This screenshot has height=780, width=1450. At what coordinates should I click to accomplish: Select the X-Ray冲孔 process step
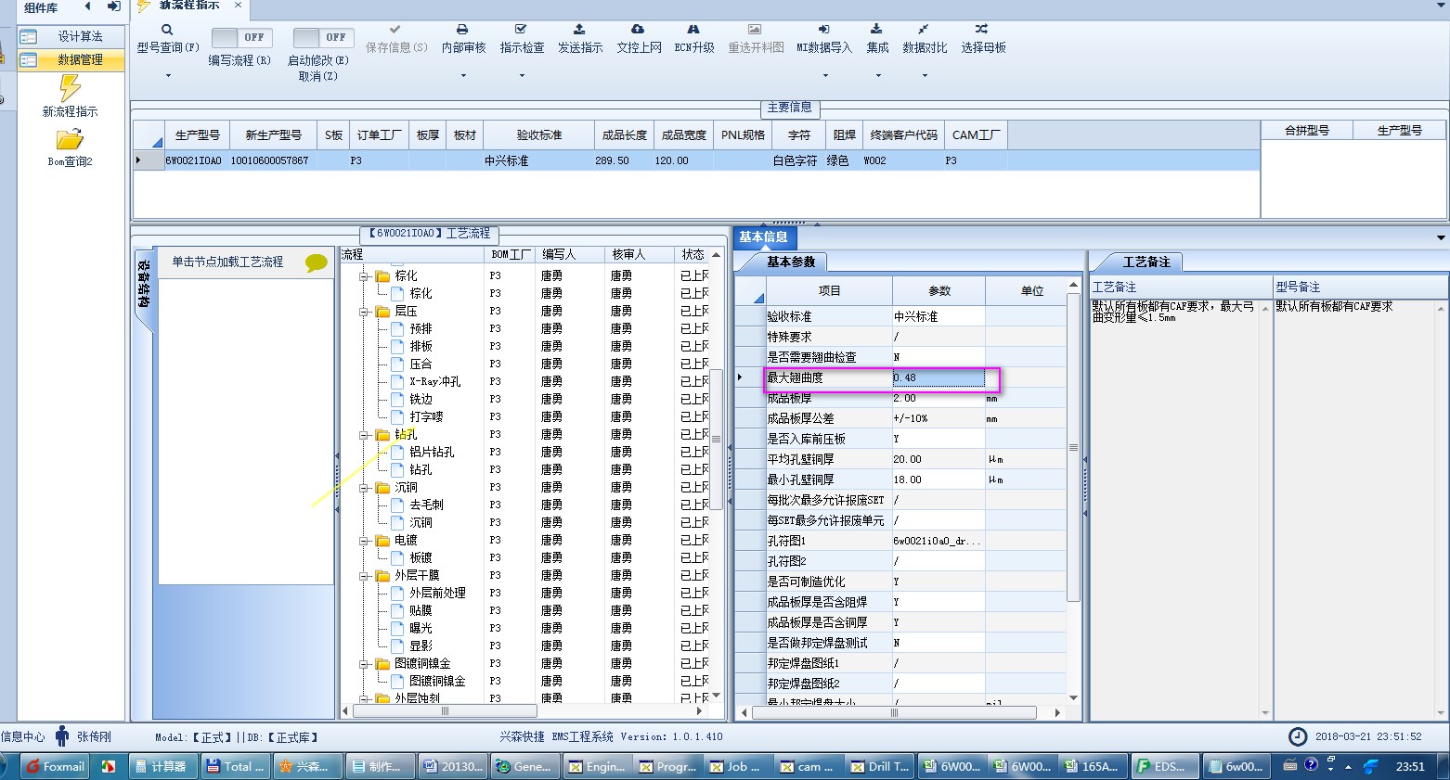[x=434, y=381]
